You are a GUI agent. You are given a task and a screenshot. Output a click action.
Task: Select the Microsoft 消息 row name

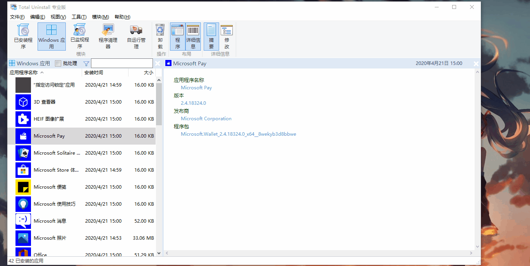coord(50,221)
